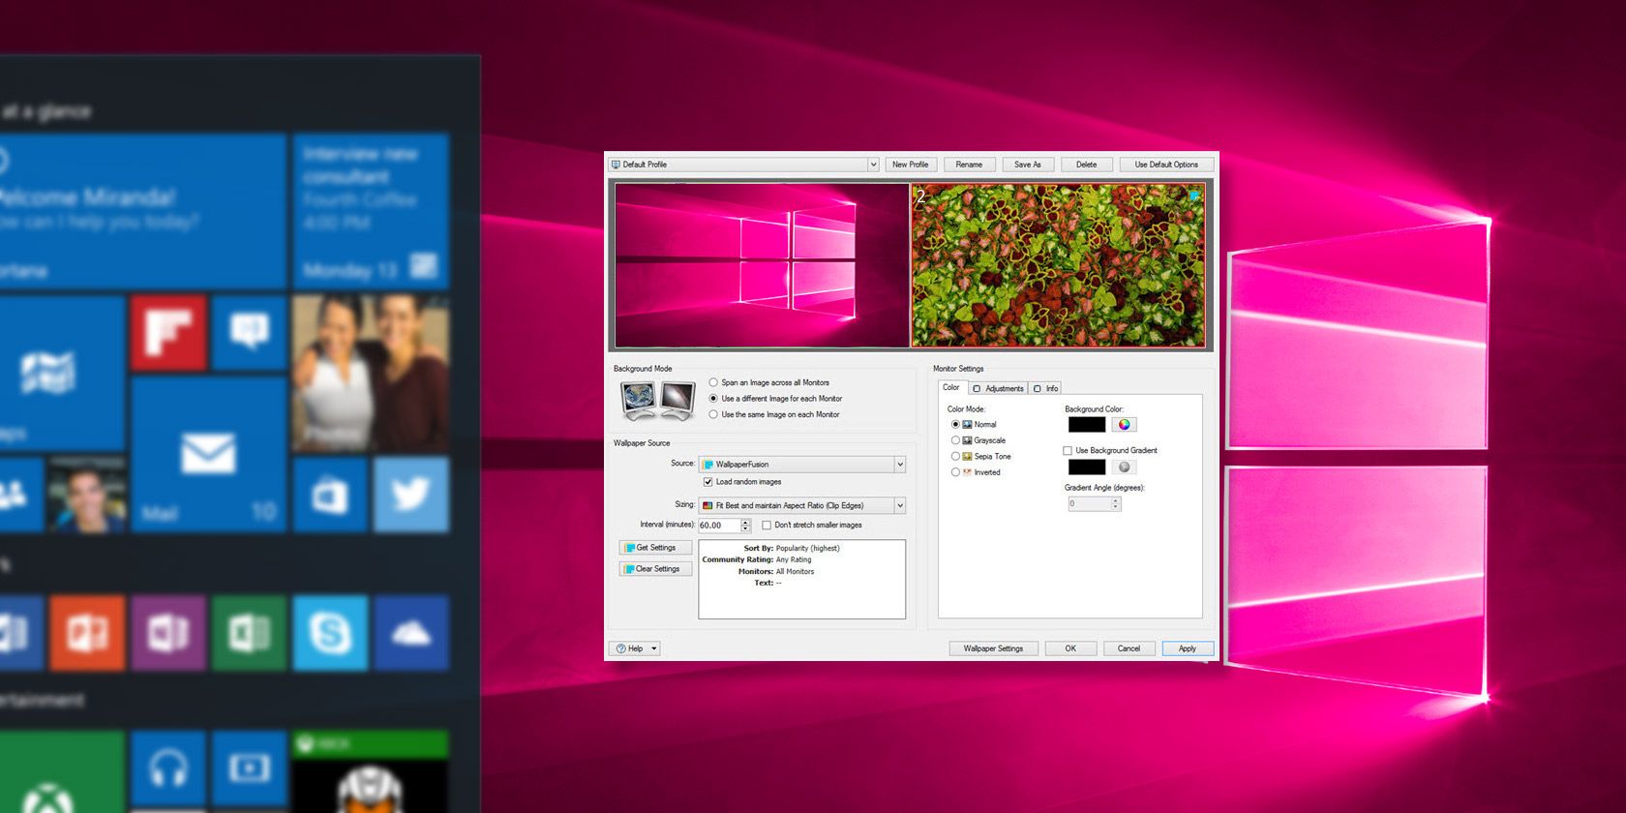Click the gradient color picker icon
This screenshot has height=813, width=1626.
1124,467
